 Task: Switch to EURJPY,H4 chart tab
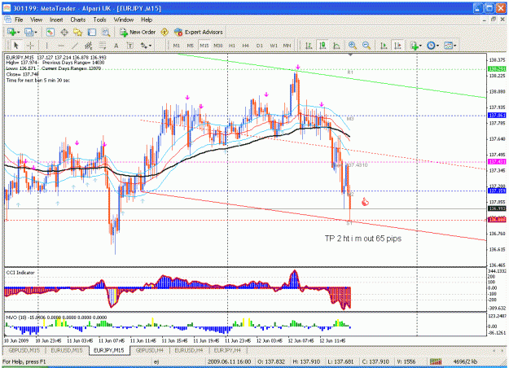[x=227, y=350]
